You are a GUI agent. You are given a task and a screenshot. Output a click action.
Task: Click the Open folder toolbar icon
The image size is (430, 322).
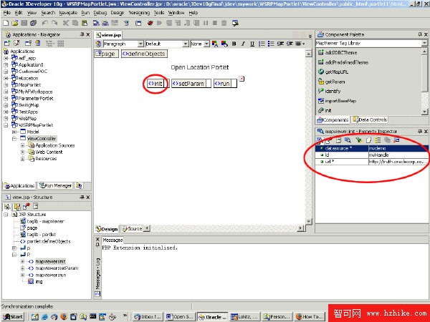15,24
